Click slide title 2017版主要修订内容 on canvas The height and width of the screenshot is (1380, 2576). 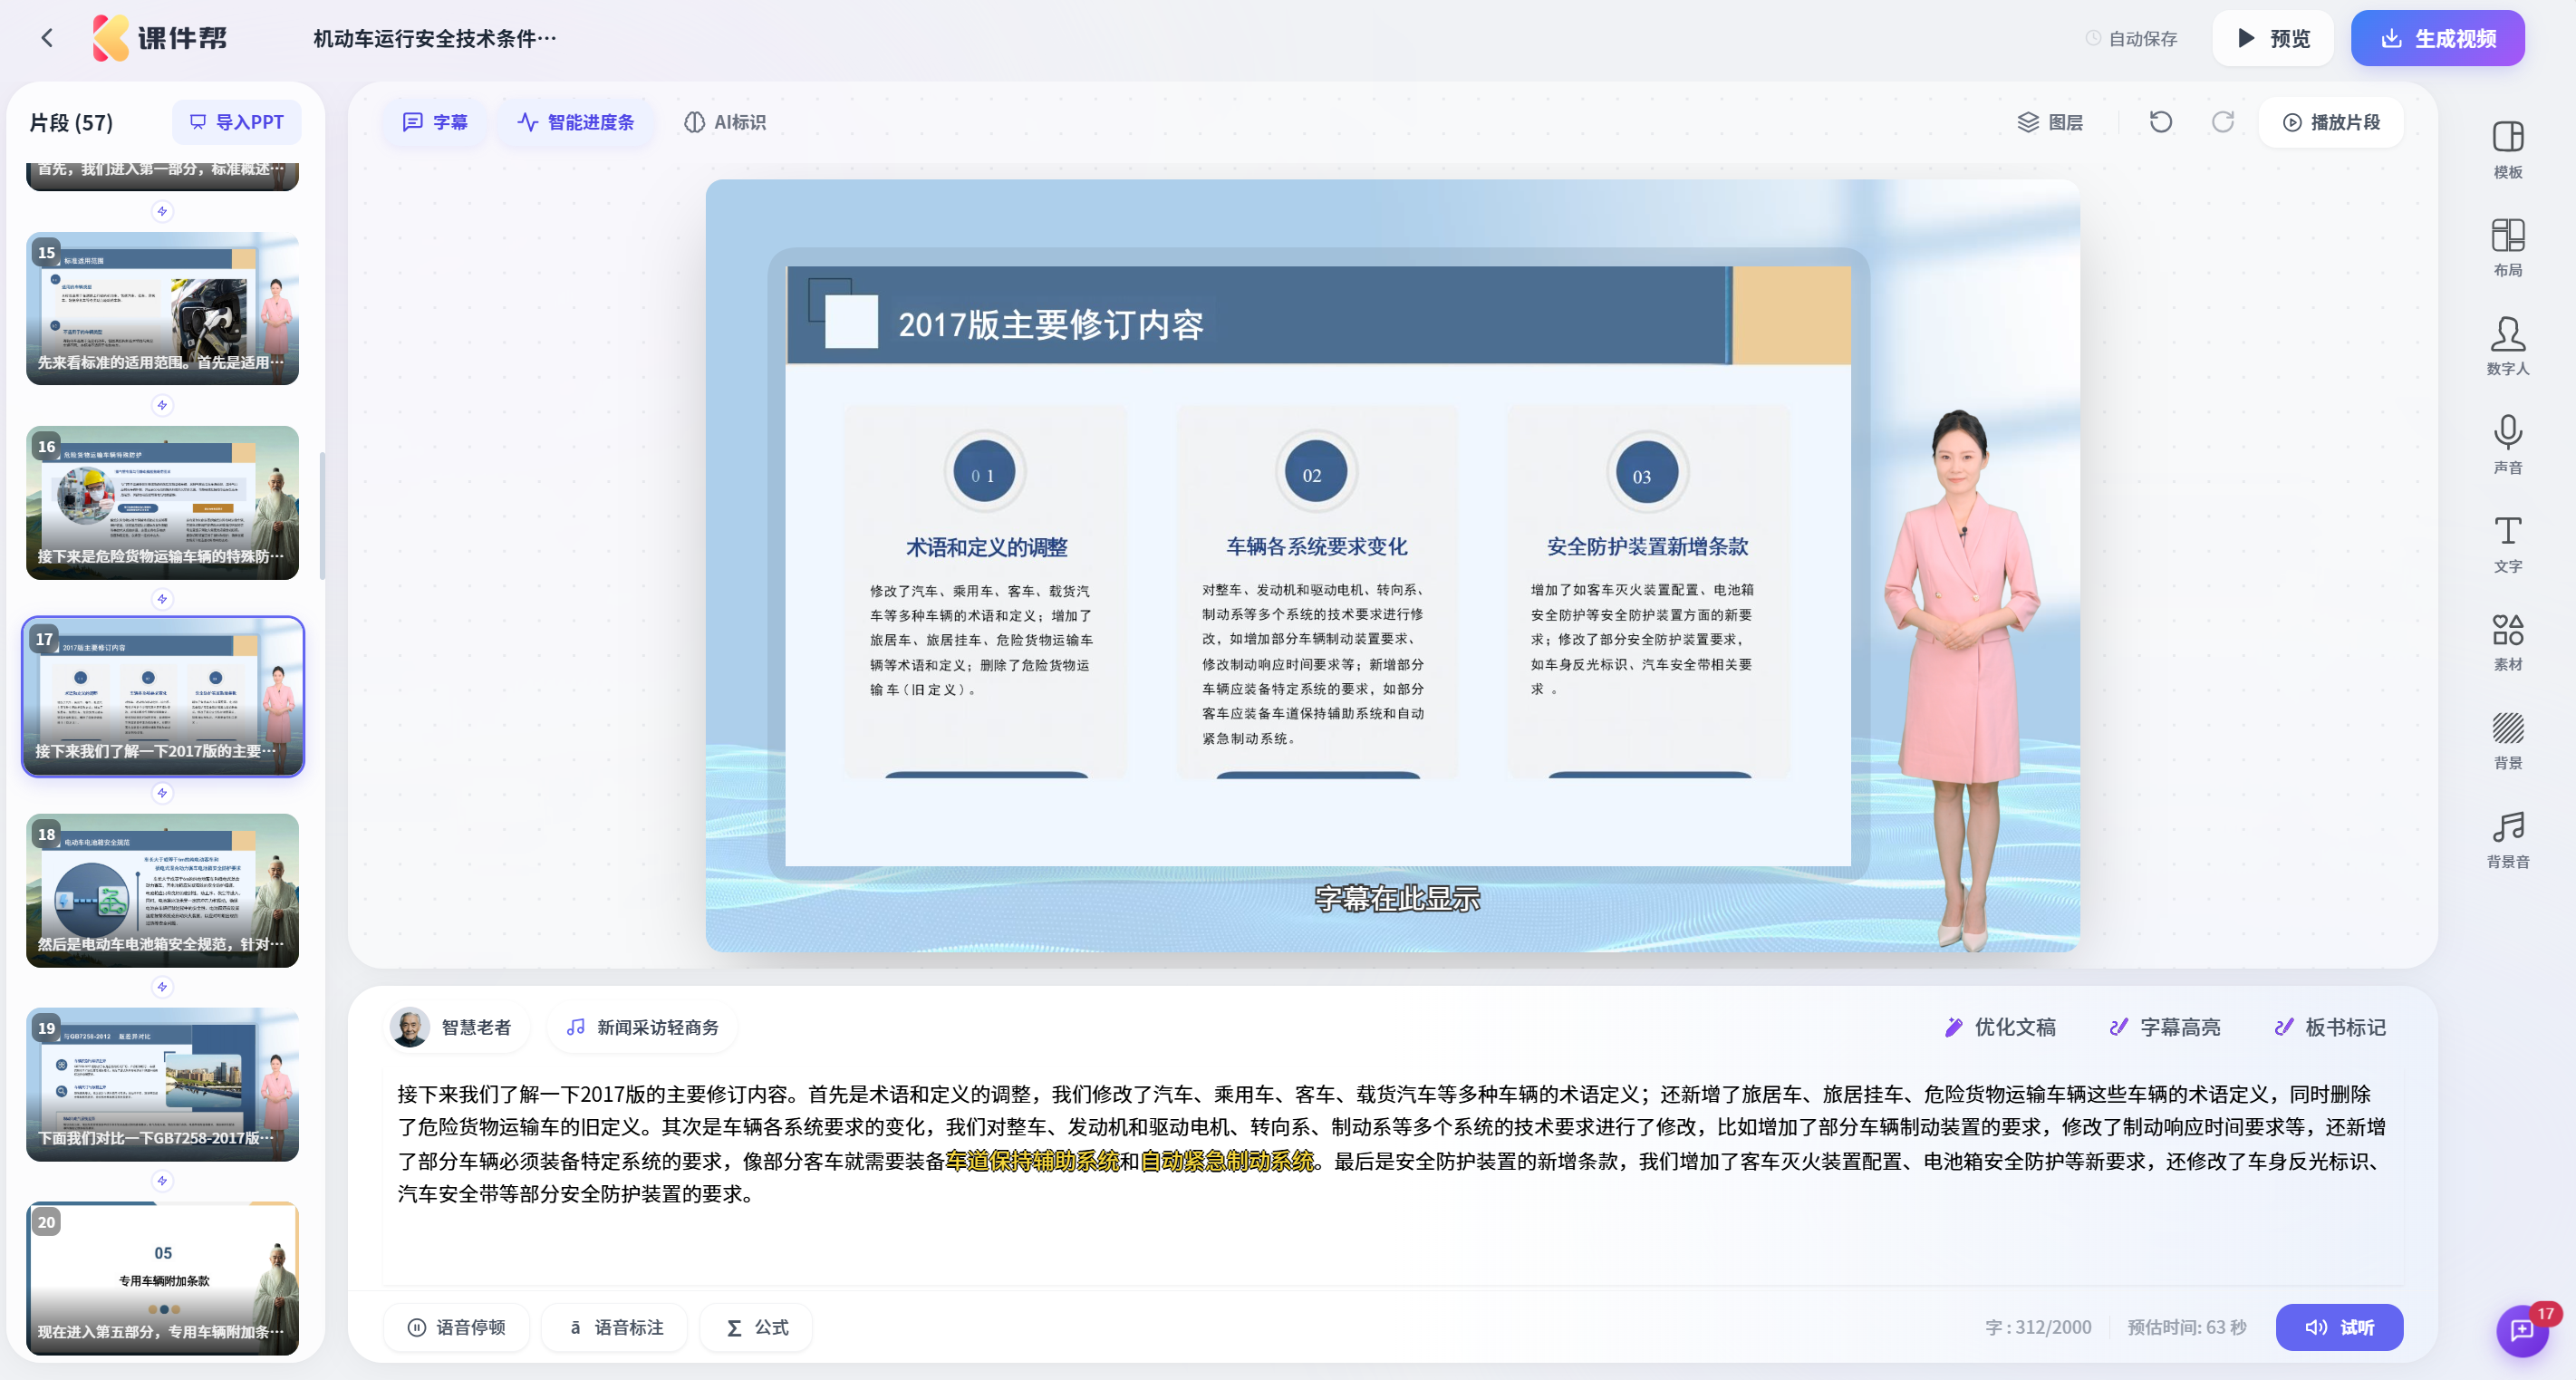1050,324
